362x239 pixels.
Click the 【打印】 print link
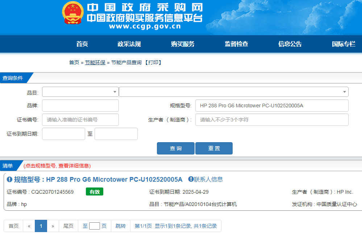coord(153,62)
